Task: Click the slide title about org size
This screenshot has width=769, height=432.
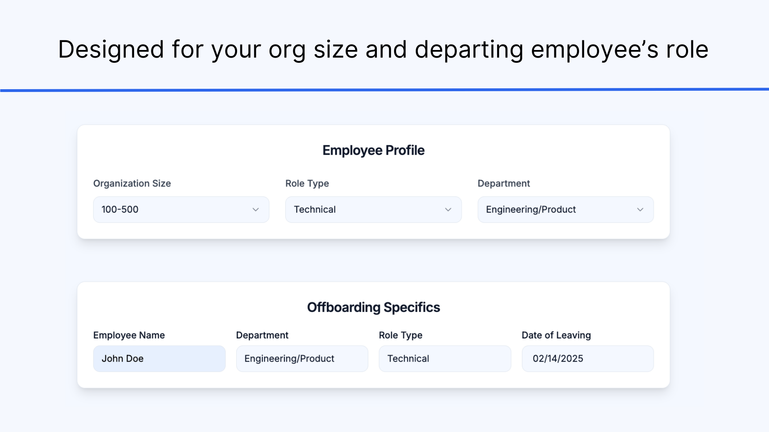Action: [x=383, y=50]
